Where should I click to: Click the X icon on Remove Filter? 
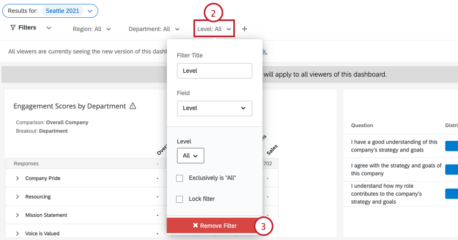[196, 225]
